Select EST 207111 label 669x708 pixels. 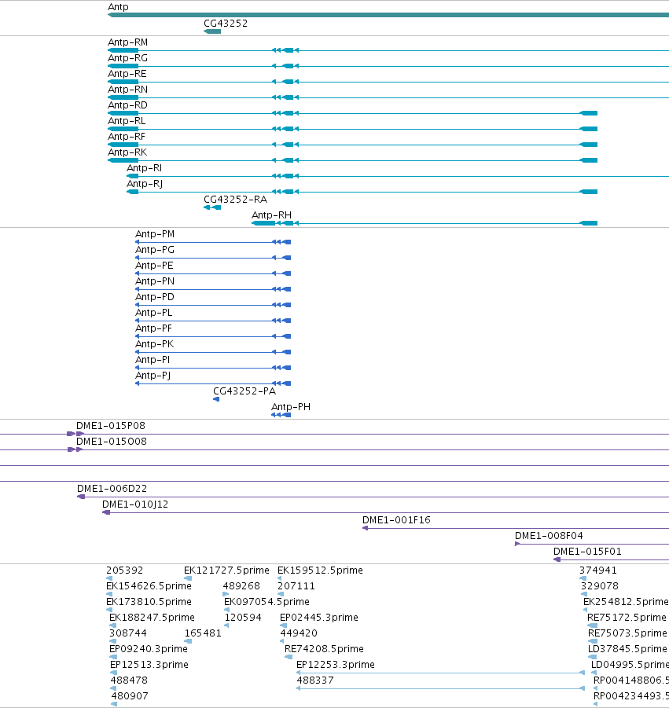pyautogui.click(x=296, y=586)
